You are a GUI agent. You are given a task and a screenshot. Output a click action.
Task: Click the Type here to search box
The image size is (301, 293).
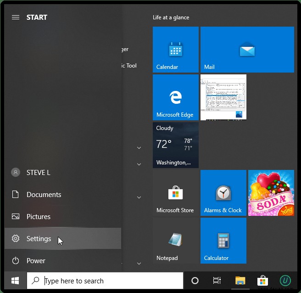[105, 281]
